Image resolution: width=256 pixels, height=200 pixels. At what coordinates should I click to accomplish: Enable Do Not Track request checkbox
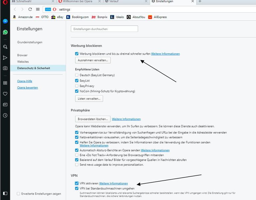click(x=77, y=155)
